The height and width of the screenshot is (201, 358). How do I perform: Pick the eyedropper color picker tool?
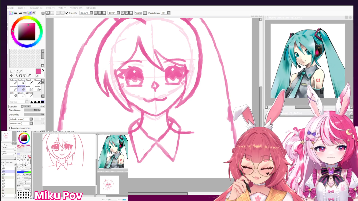29,76
